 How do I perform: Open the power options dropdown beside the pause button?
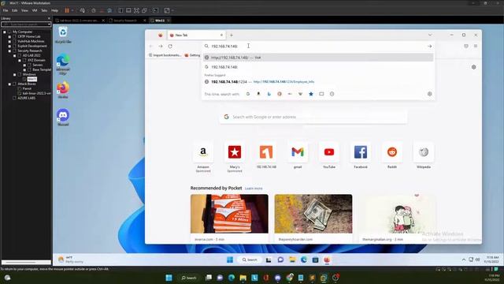click(x=72, y=10)
